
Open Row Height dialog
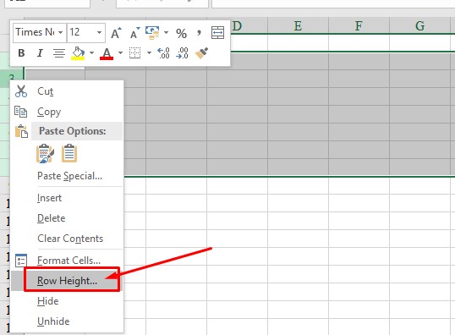click(x=67, y=281)
